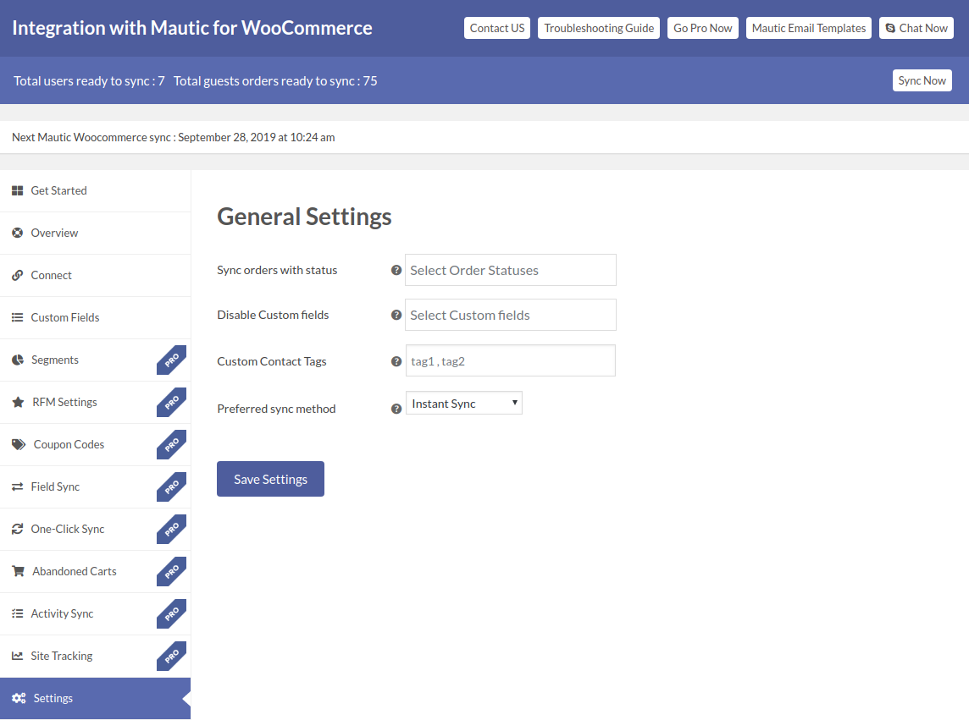Open the Select Order Statuses selector
The width and height of the screenshot is (969, 720).
[511, 270]
